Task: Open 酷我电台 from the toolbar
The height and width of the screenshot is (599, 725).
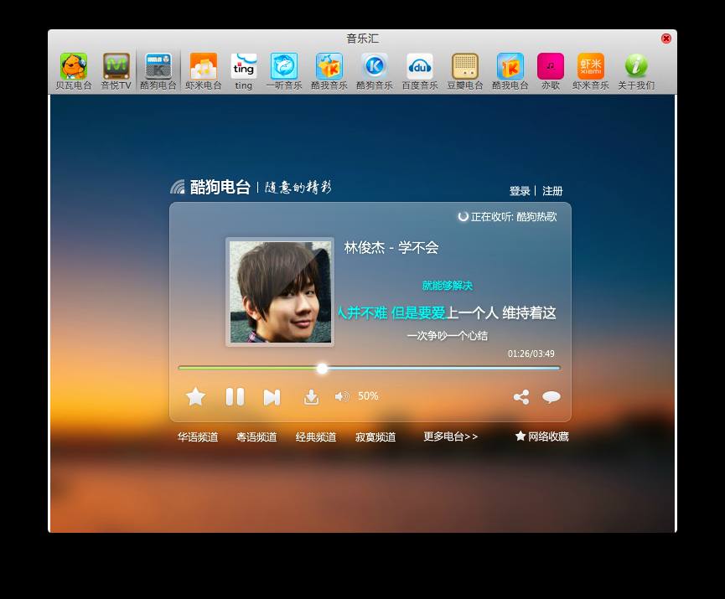Action: (x=510, y=72)
